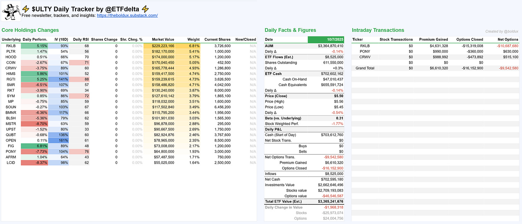522x224 pixels.
Task: Select the Daily Facts & Figures heading
Action: [290, 30]
